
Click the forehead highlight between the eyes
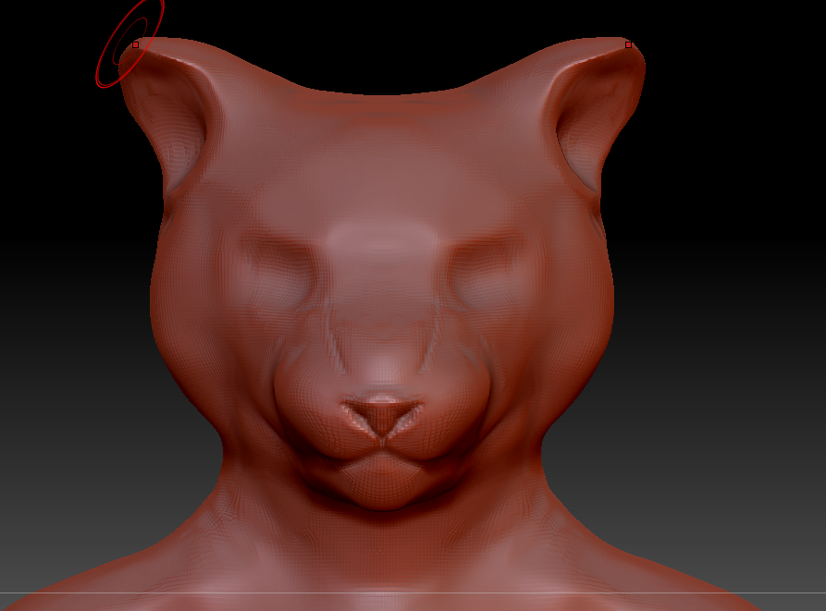click(383, 236)
